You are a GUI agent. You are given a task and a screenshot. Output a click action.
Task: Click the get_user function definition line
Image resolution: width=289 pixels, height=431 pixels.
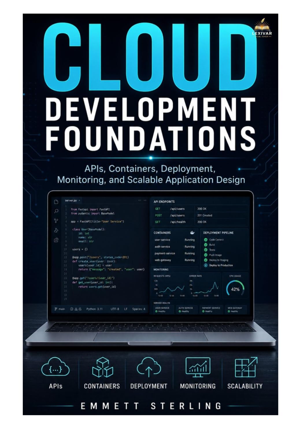point(93,282)
